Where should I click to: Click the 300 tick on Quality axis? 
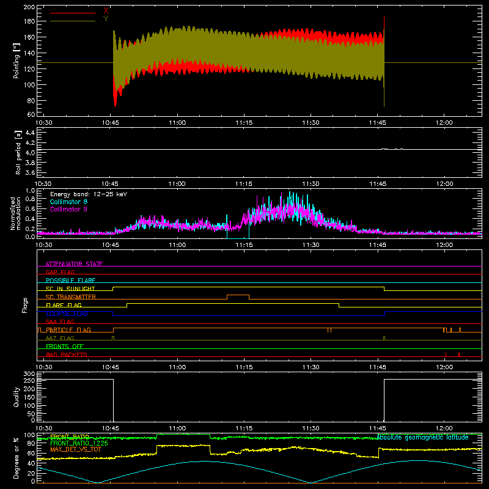tap(29, 374)
